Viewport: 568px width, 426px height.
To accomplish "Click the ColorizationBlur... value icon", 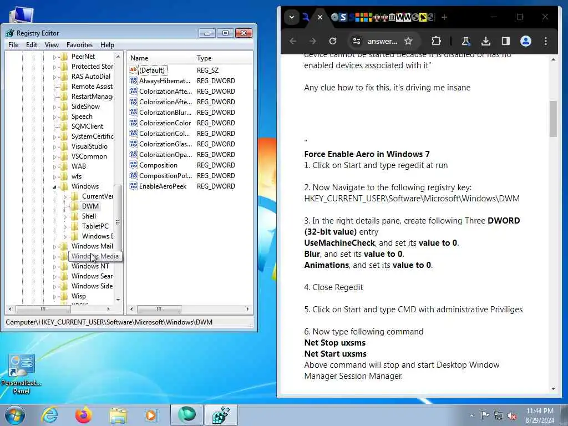I will point(133,112).
